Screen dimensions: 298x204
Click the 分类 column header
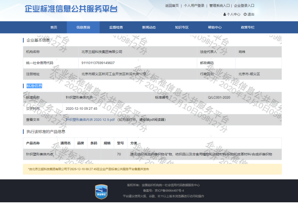(x=133, y=143)
